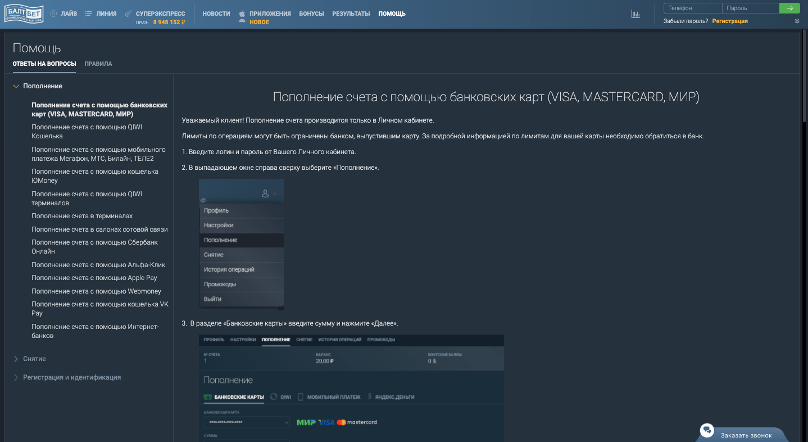Expand the Снятие section chevron
Viewport: 808px width, 442px height.
coord(16,359)
